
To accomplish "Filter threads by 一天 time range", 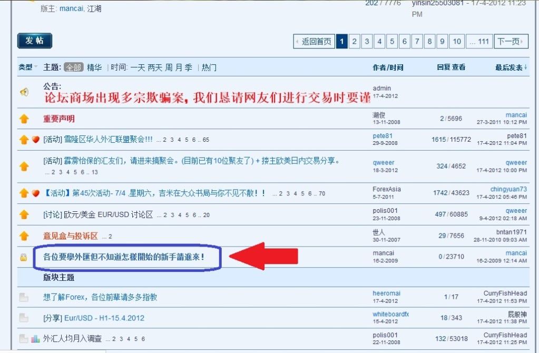I will pyautogui.click(x=138, y=67).
